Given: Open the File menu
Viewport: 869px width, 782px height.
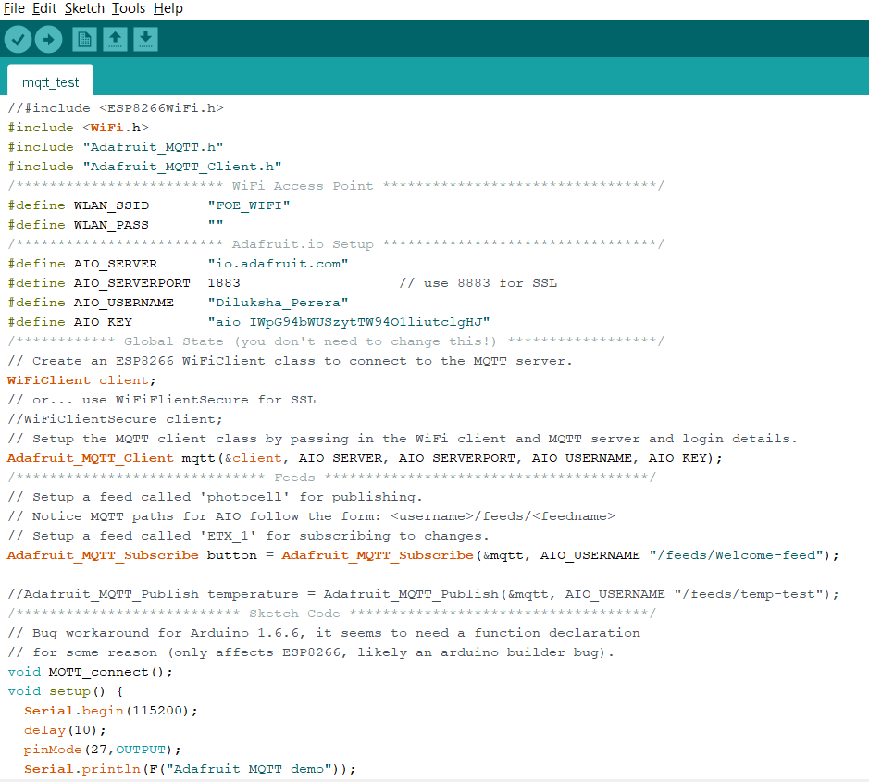Looking at the screenshot, I should click(14, 8).
